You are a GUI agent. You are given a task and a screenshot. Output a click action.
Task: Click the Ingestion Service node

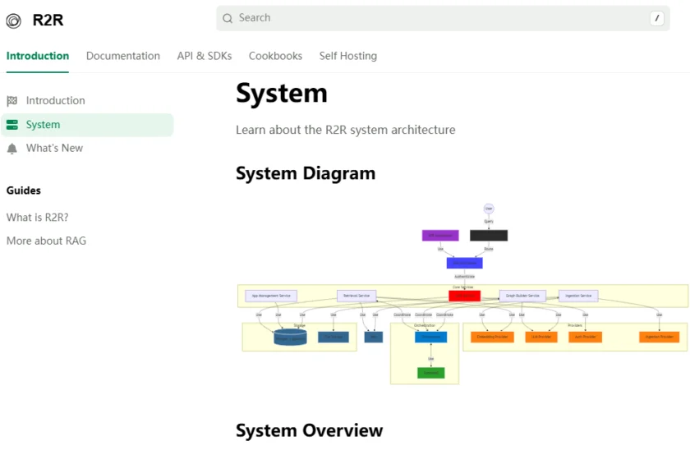(578, 296)
